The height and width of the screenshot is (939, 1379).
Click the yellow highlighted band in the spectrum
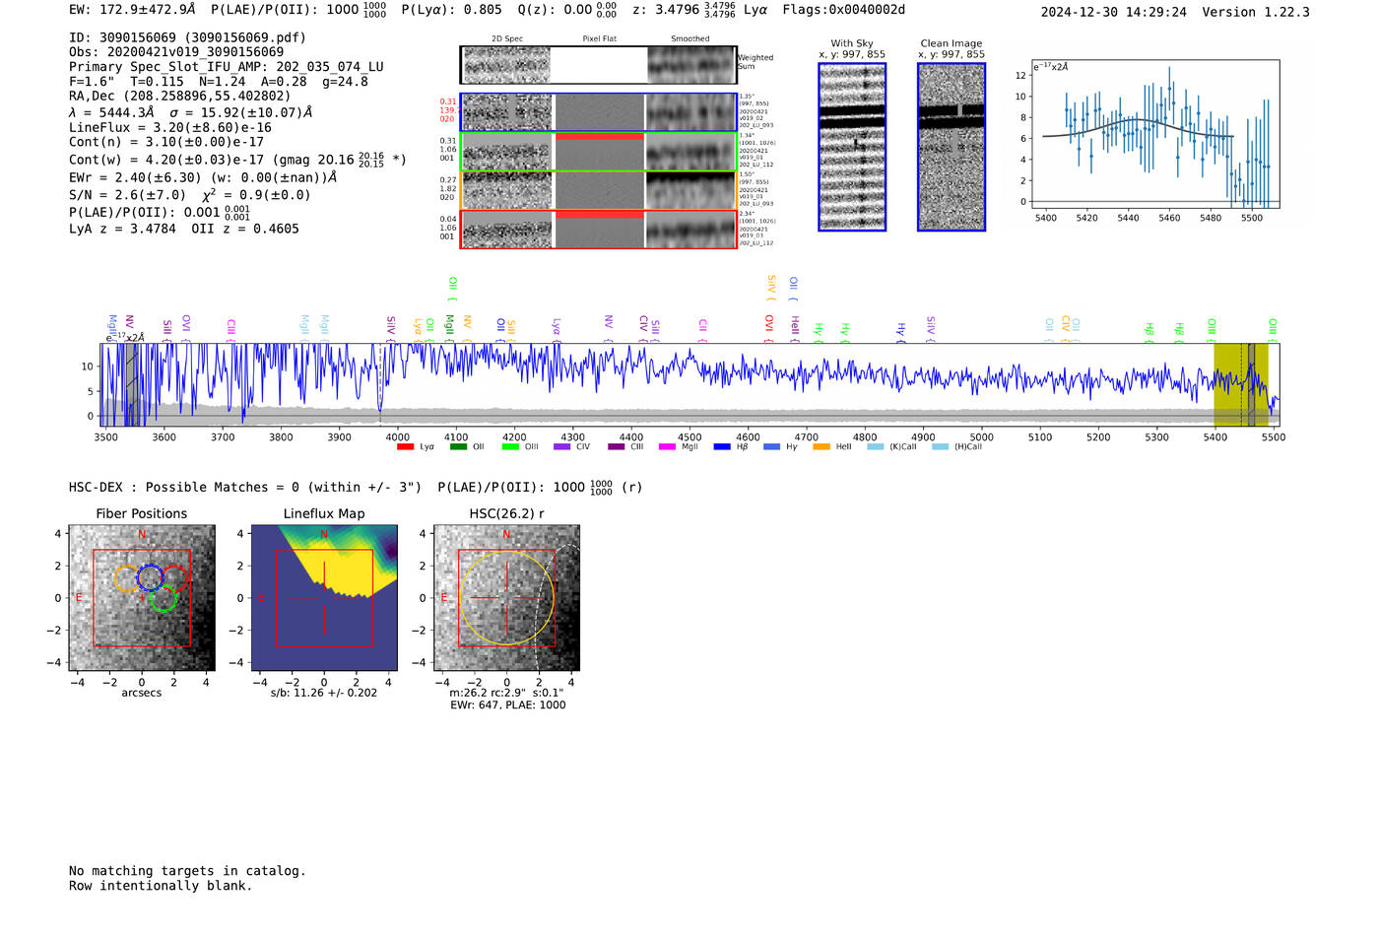click(1240, 385)
